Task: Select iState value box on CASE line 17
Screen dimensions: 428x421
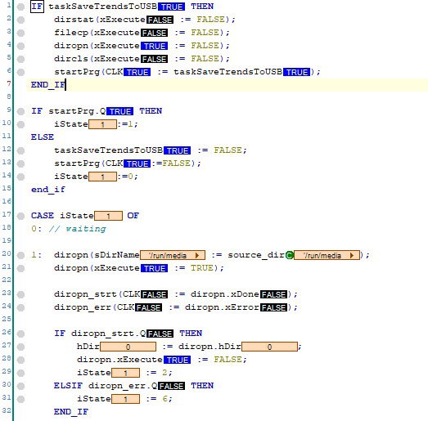Action: click(x=108, y=217)
